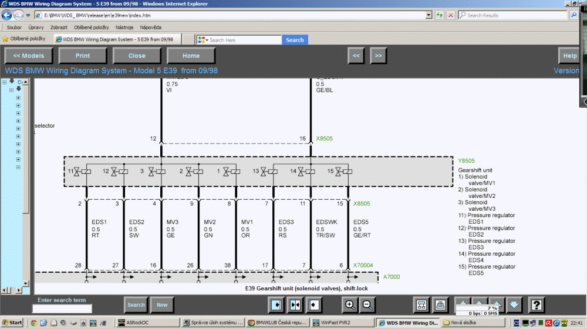Click the magnifier icon of Search Results box

coord(573,15)
